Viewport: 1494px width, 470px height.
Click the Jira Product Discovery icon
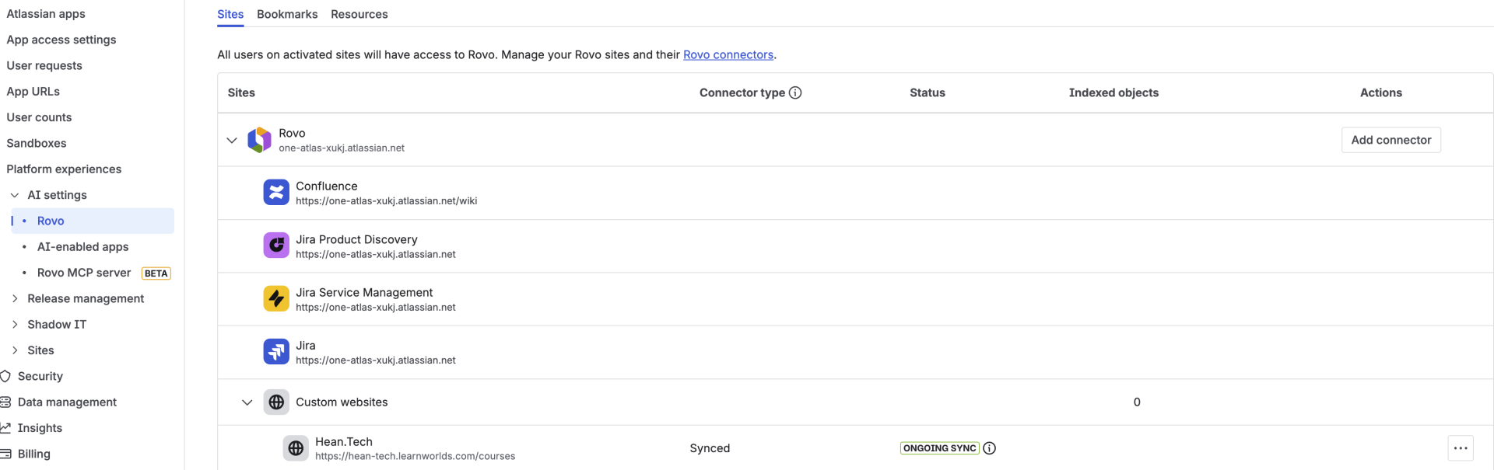[x=276, y=245]
